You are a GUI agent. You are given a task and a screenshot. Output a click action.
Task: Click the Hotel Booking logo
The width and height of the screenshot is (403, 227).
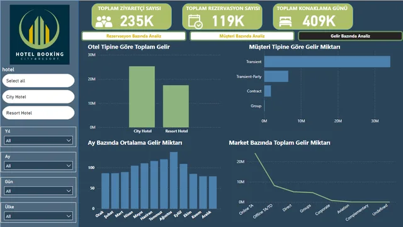40,35
